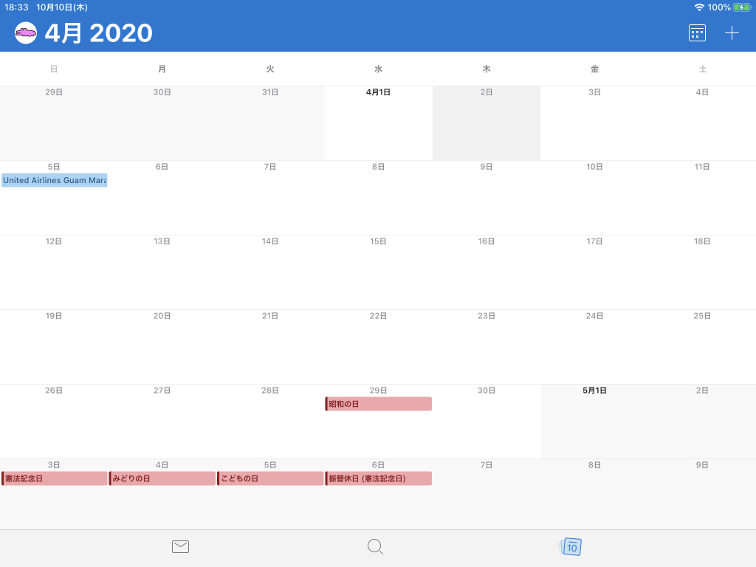756x567 pixels.
Task: Tap the battery status icon
Action: pos(741,7)
